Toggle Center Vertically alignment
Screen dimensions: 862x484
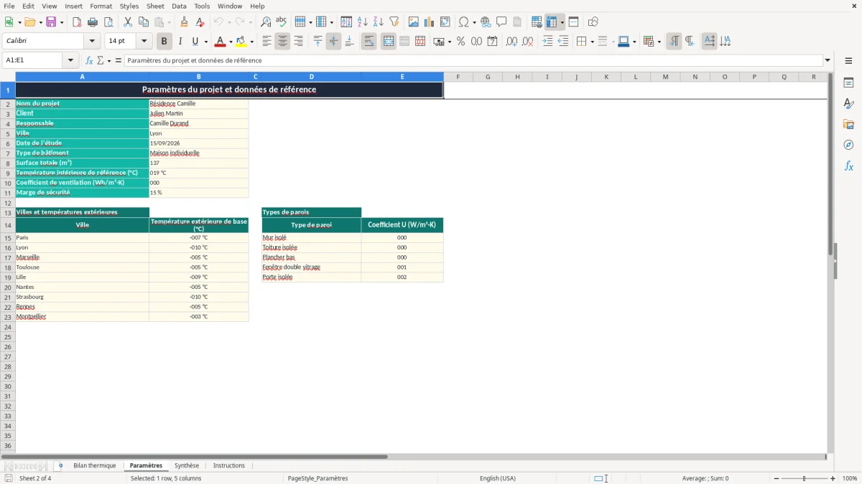click(x=333, y=42)
